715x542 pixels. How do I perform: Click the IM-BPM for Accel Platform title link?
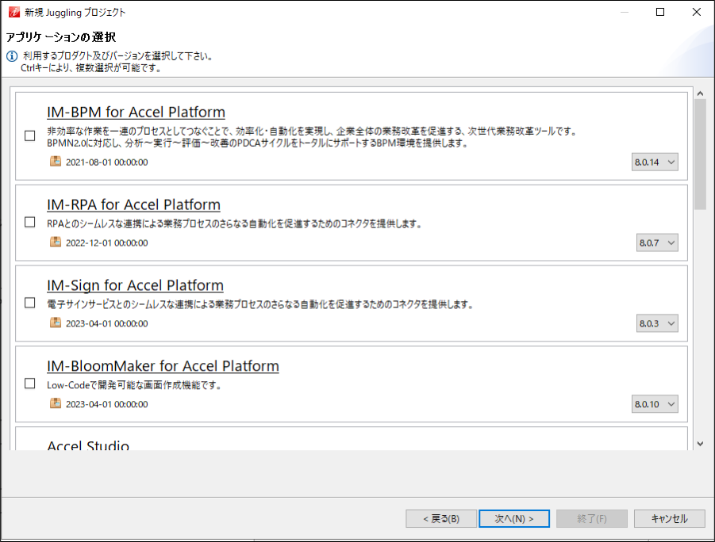point(136,112)
